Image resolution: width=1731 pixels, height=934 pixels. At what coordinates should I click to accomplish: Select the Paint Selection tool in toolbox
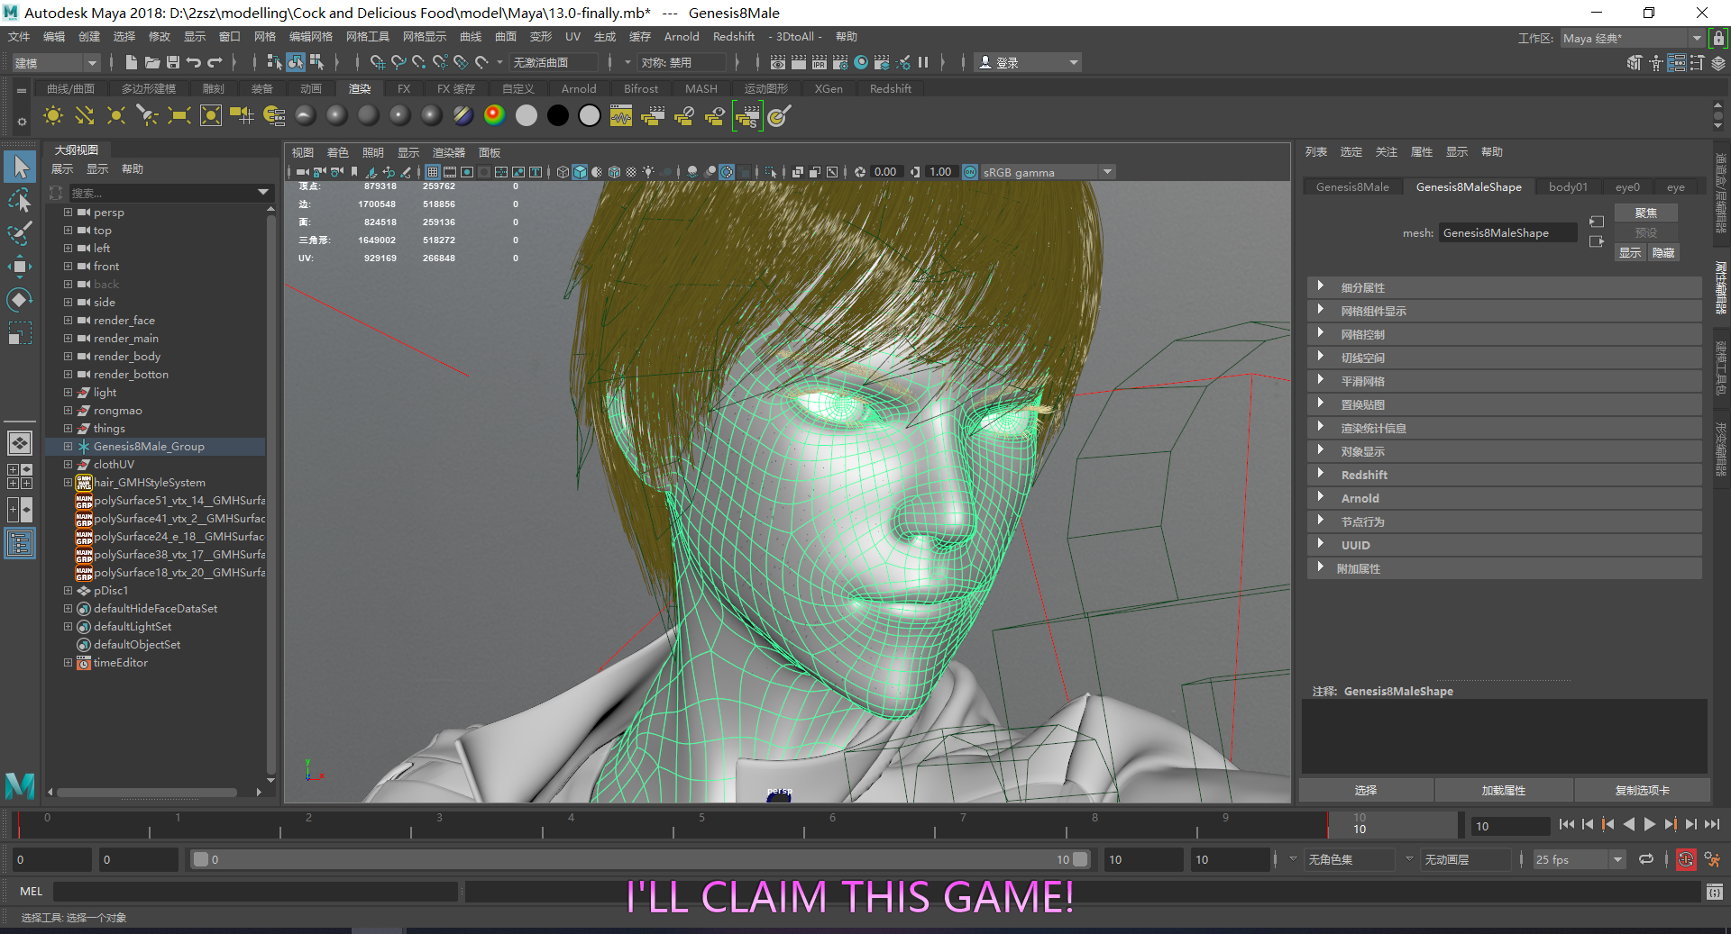tap(20, 233)
